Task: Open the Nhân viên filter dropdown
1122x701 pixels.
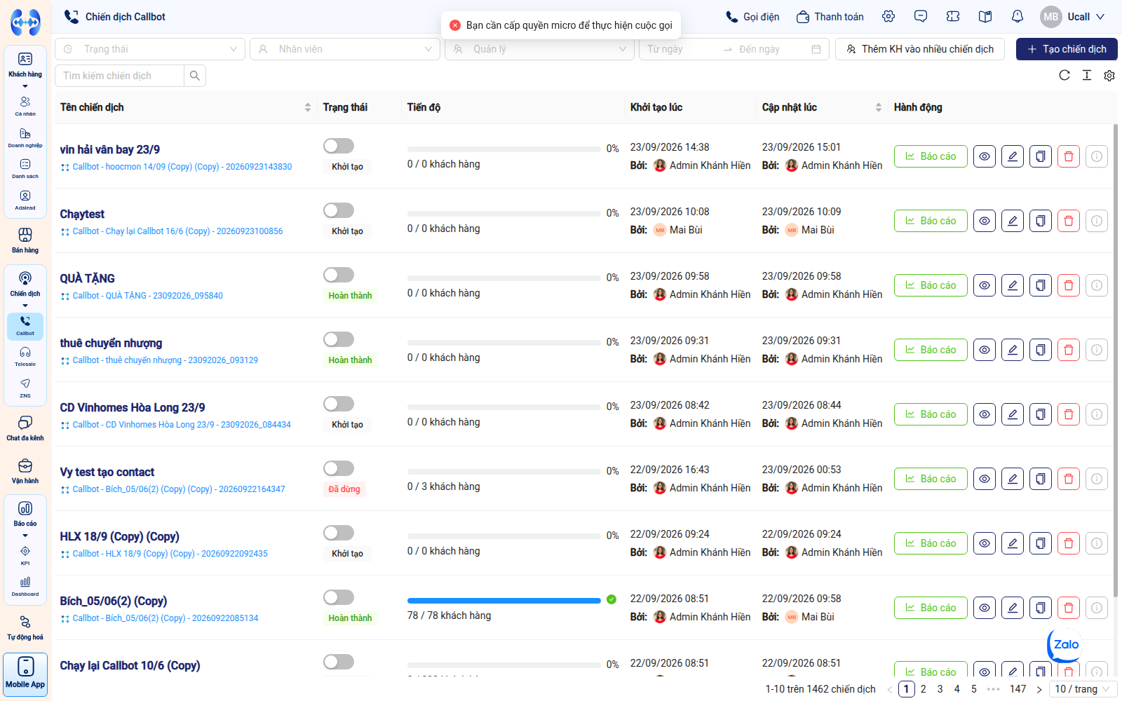Action: pos(345,49)
